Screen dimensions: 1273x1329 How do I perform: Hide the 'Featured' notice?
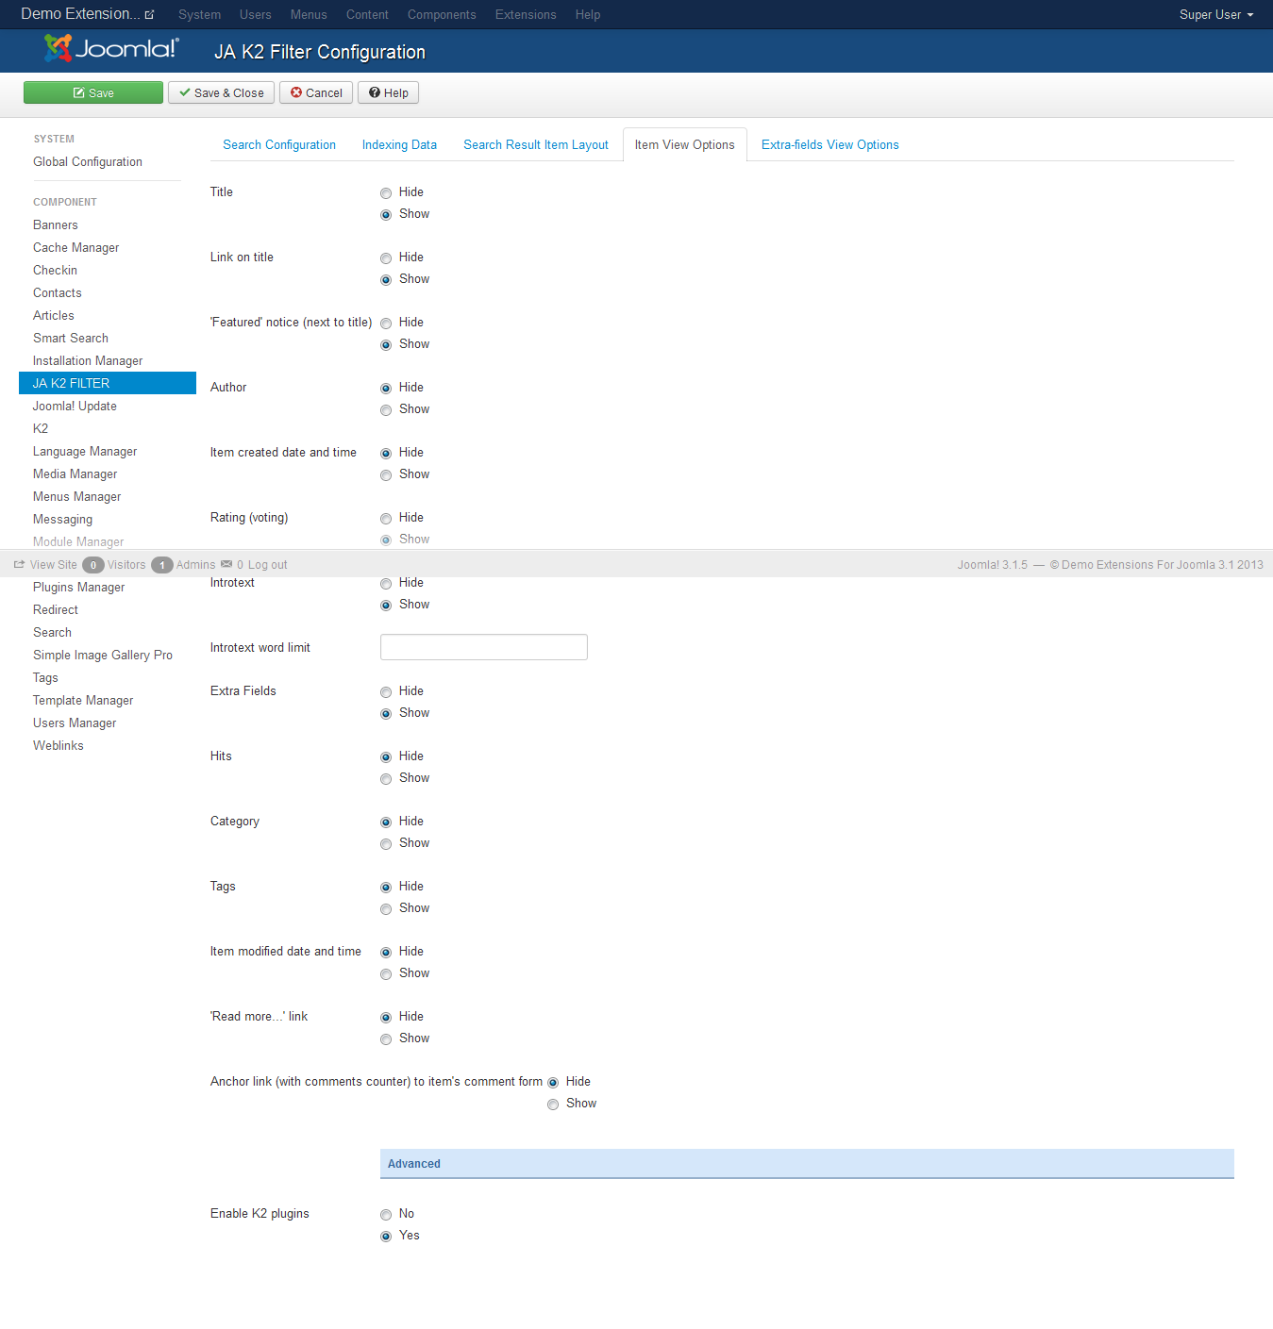pyautogui.click(x=386, y=324)
